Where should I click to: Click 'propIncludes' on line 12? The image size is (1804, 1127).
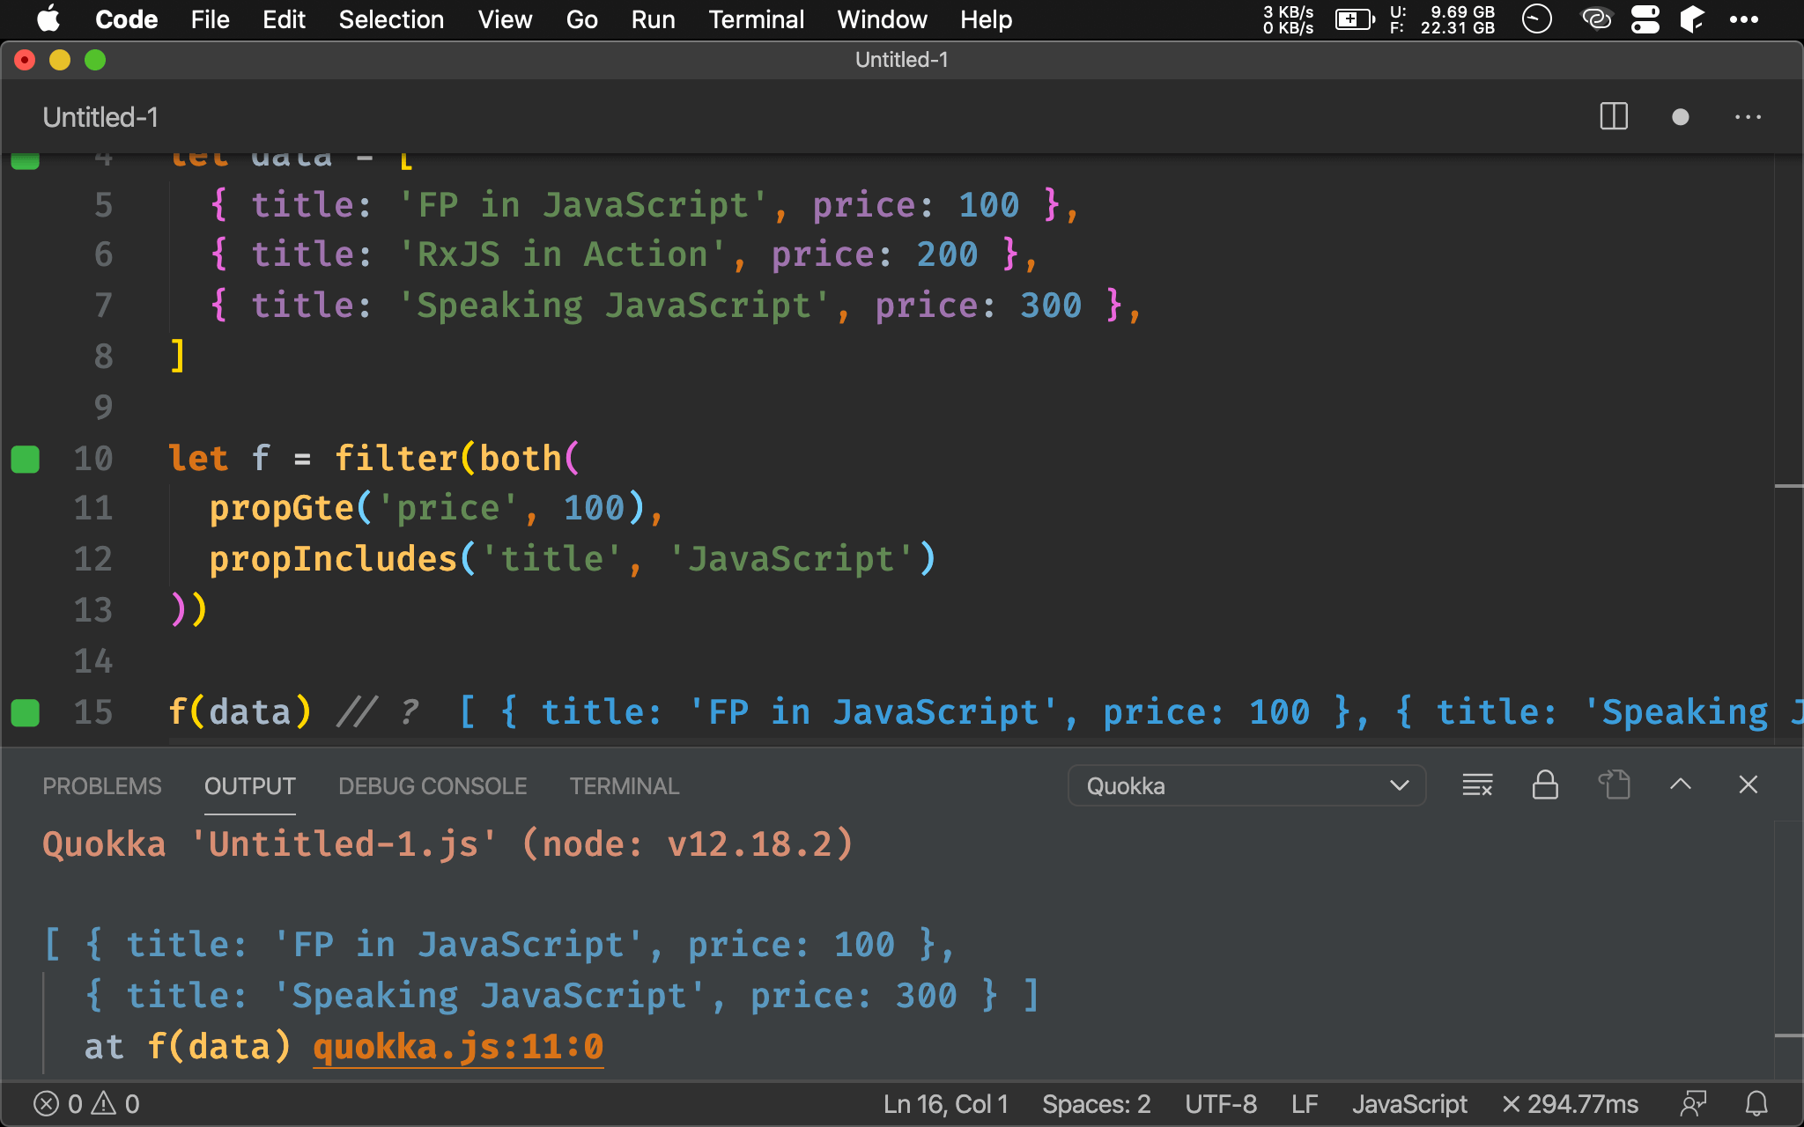point(333,559)
